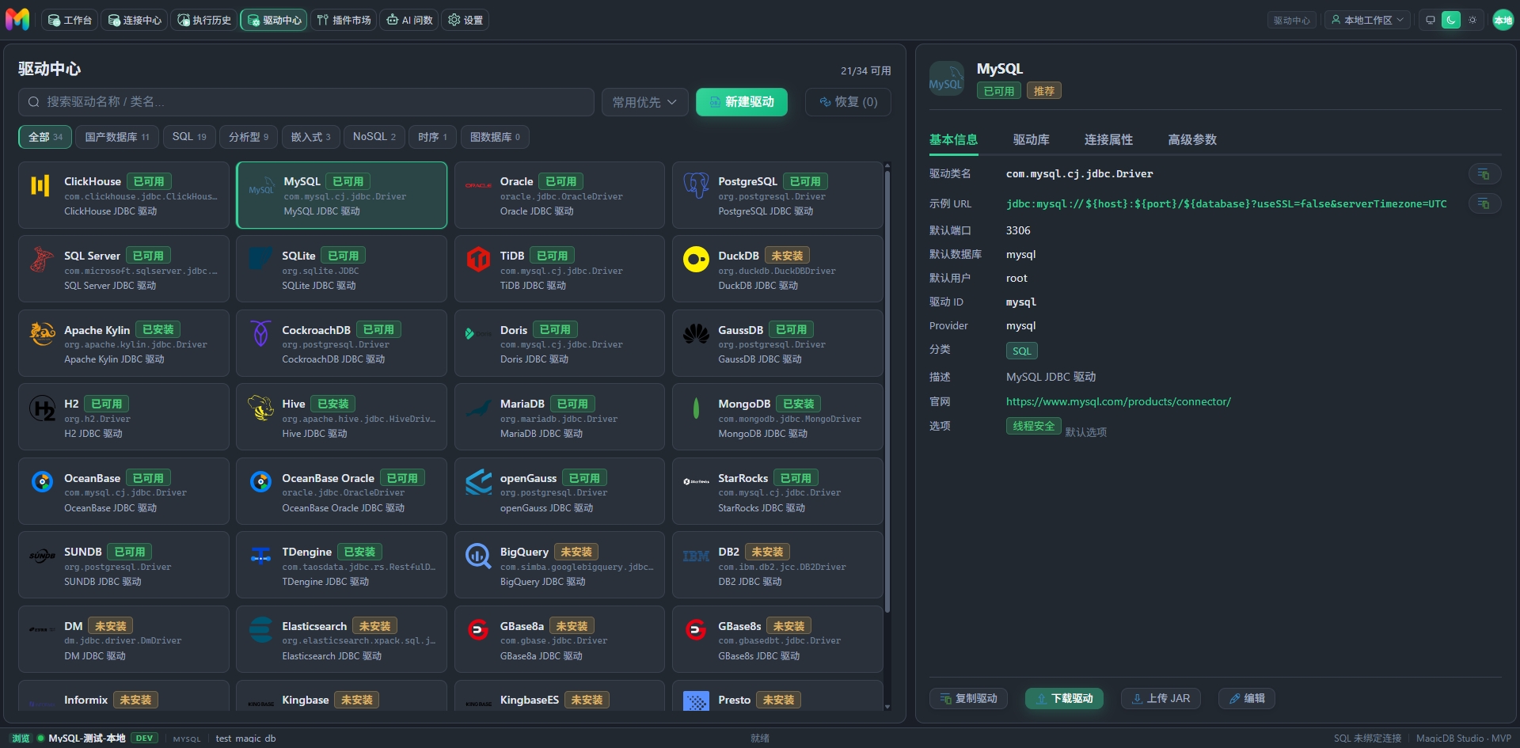Click the 恢复 (0) button

click(848, 101)
